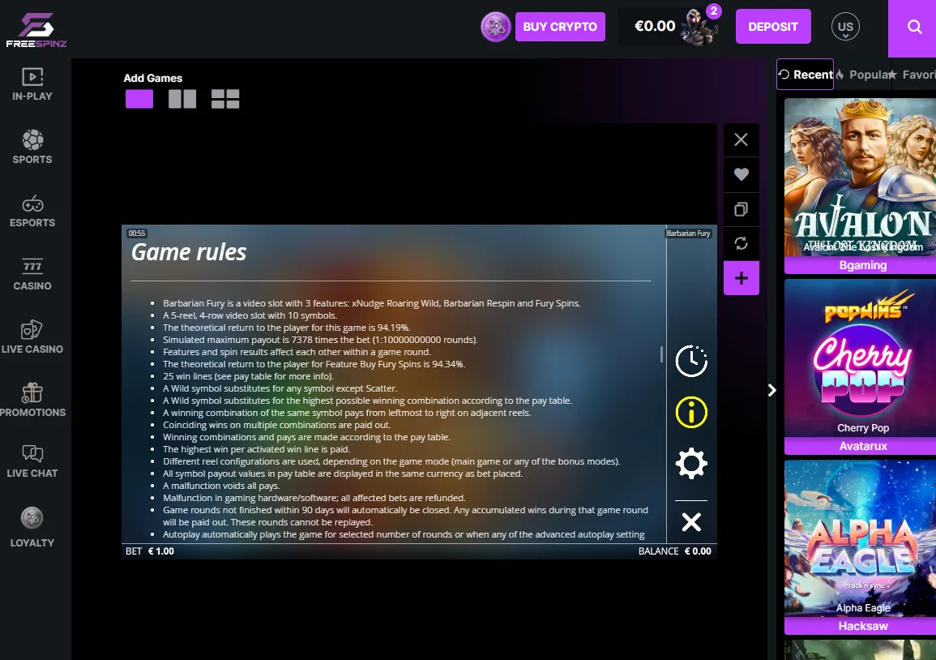Image resolution: width=936 pixels, height=660 pixels.
Task: Click the Bgaming provider label
Action: [862, 265]
